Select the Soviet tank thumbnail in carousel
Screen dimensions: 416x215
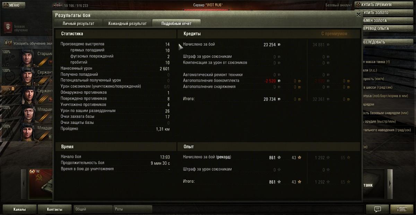pyautogui.click(x=41, y=184)
